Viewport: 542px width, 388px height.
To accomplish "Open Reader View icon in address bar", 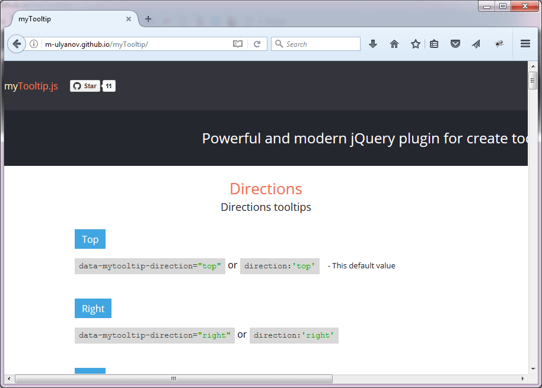I will tap(238, 44).
